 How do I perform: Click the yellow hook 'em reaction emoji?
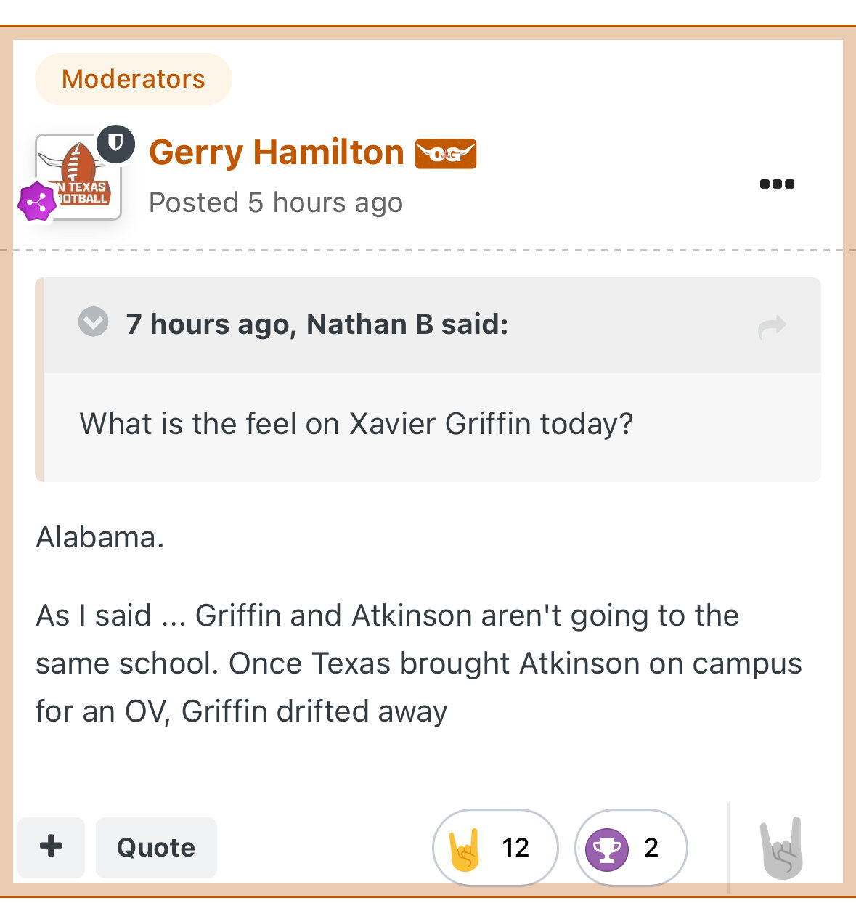pos(465,848)
